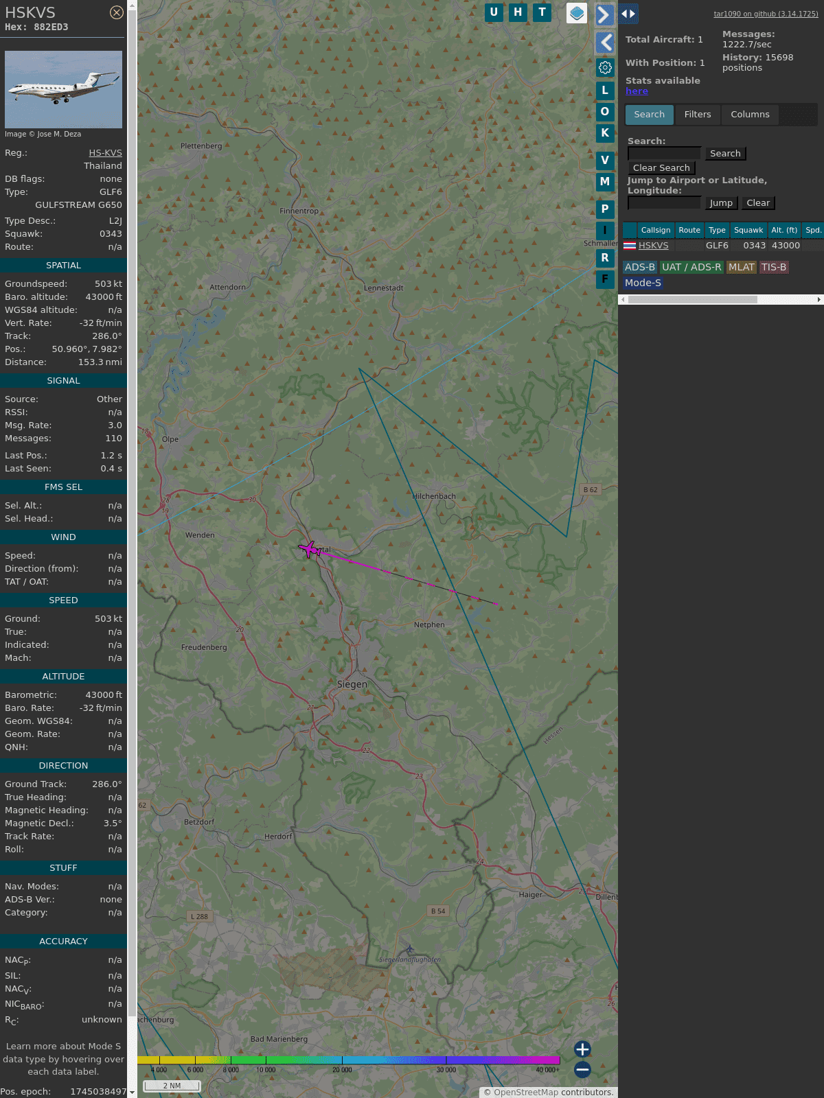The image size is (824, 1098).
Task: Click the Search button
Action: tap(725, 154)
